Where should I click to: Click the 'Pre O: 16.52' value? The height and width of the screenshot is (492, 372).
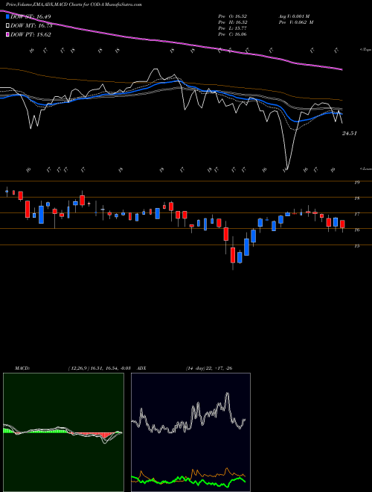232,16
